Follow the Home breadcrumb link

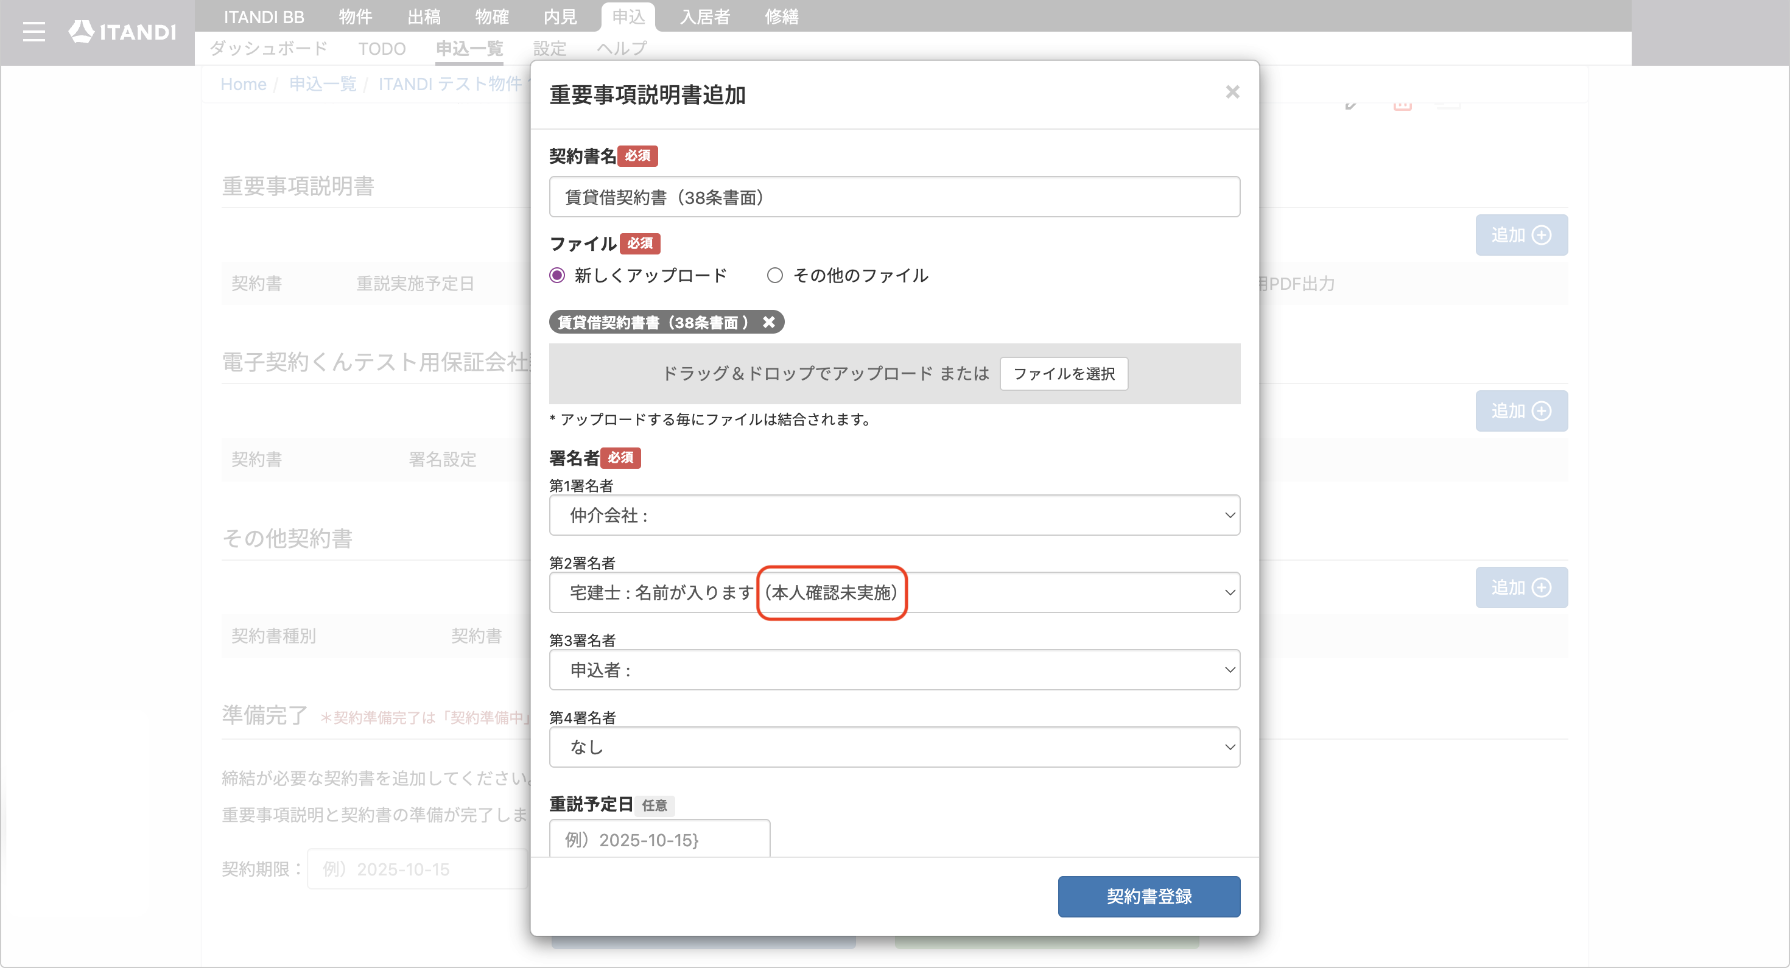coord(243,84)
